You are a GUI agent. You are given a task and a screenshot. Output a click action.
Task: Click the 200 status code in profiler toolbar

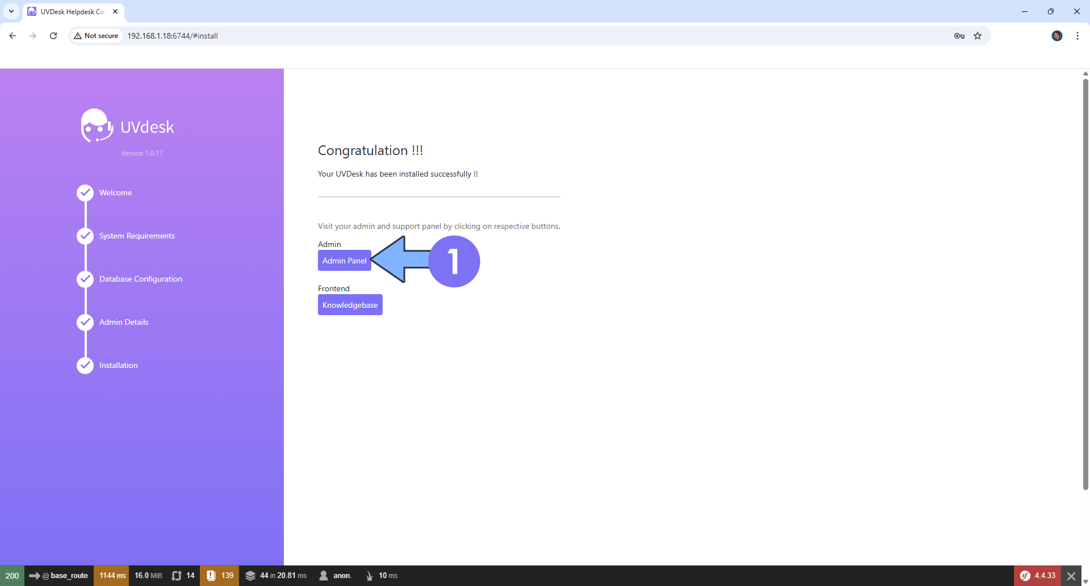tap(12, 576)
